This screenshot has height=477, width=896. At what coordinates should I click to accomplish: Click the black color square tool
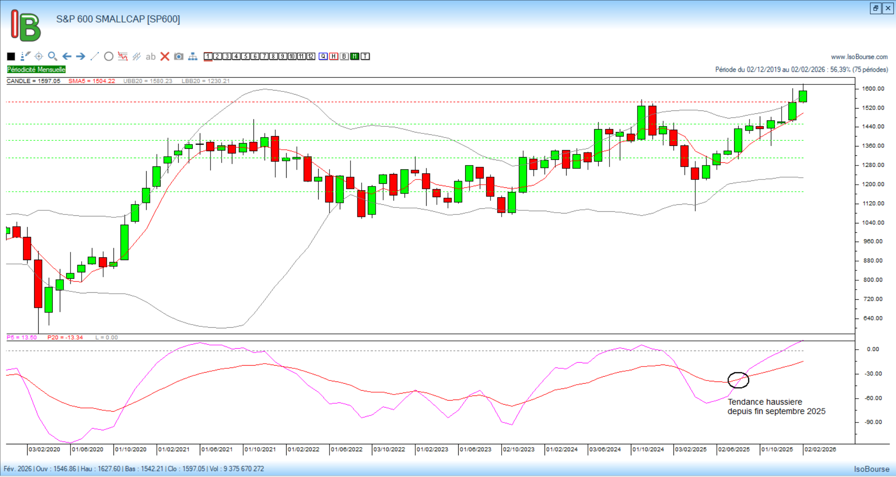(x=11, y=56)
